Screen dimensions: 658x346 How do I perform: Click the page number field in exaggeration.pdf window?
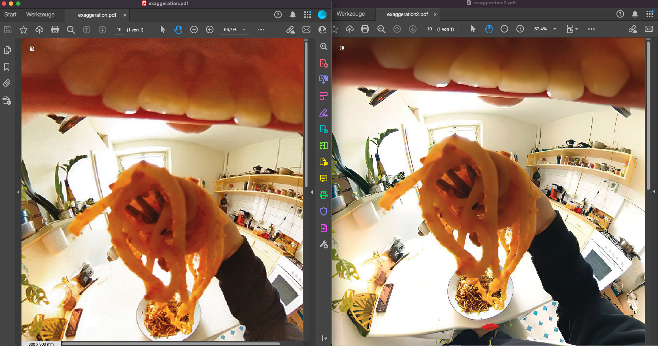[119, 30]
